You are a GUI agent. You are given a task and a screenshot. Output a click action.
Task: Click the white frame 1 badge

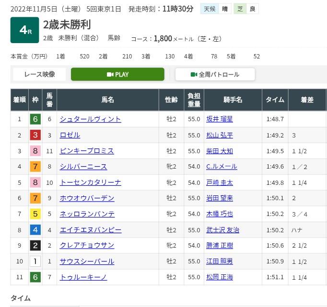pos(35,262)
